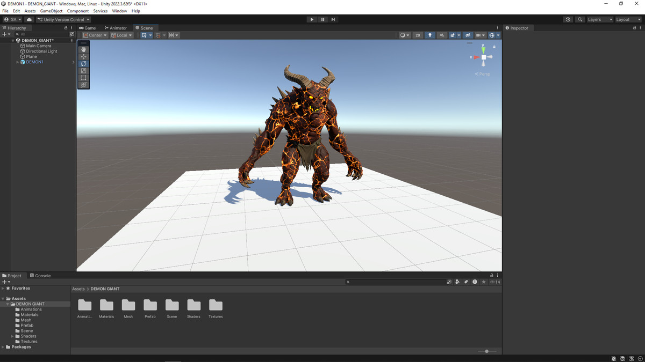Open the Center pivot dropdown
The width and height of the screenshot is (645, 362).
pyautogui.click(x=95, y=35)
